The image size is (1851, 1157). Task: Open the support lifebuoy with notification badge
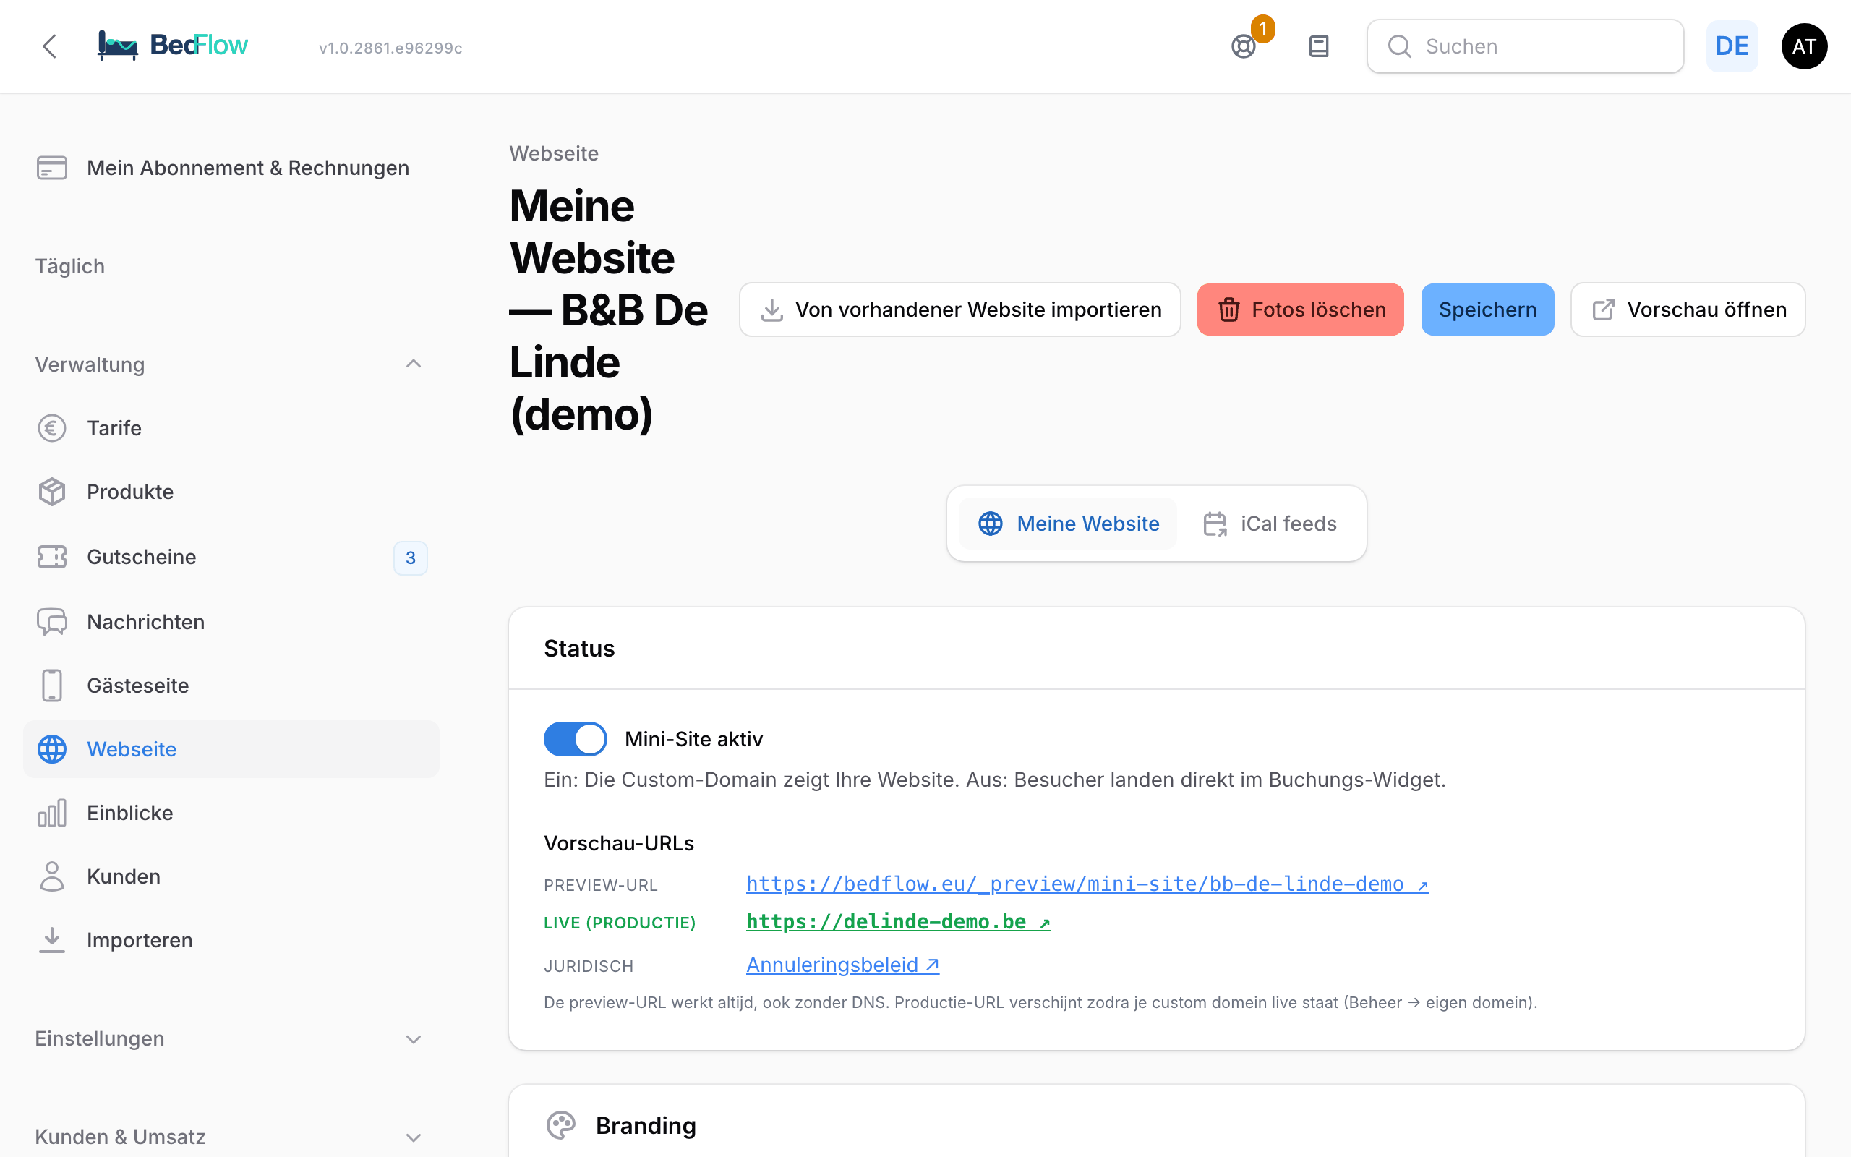click(1244, 46)
